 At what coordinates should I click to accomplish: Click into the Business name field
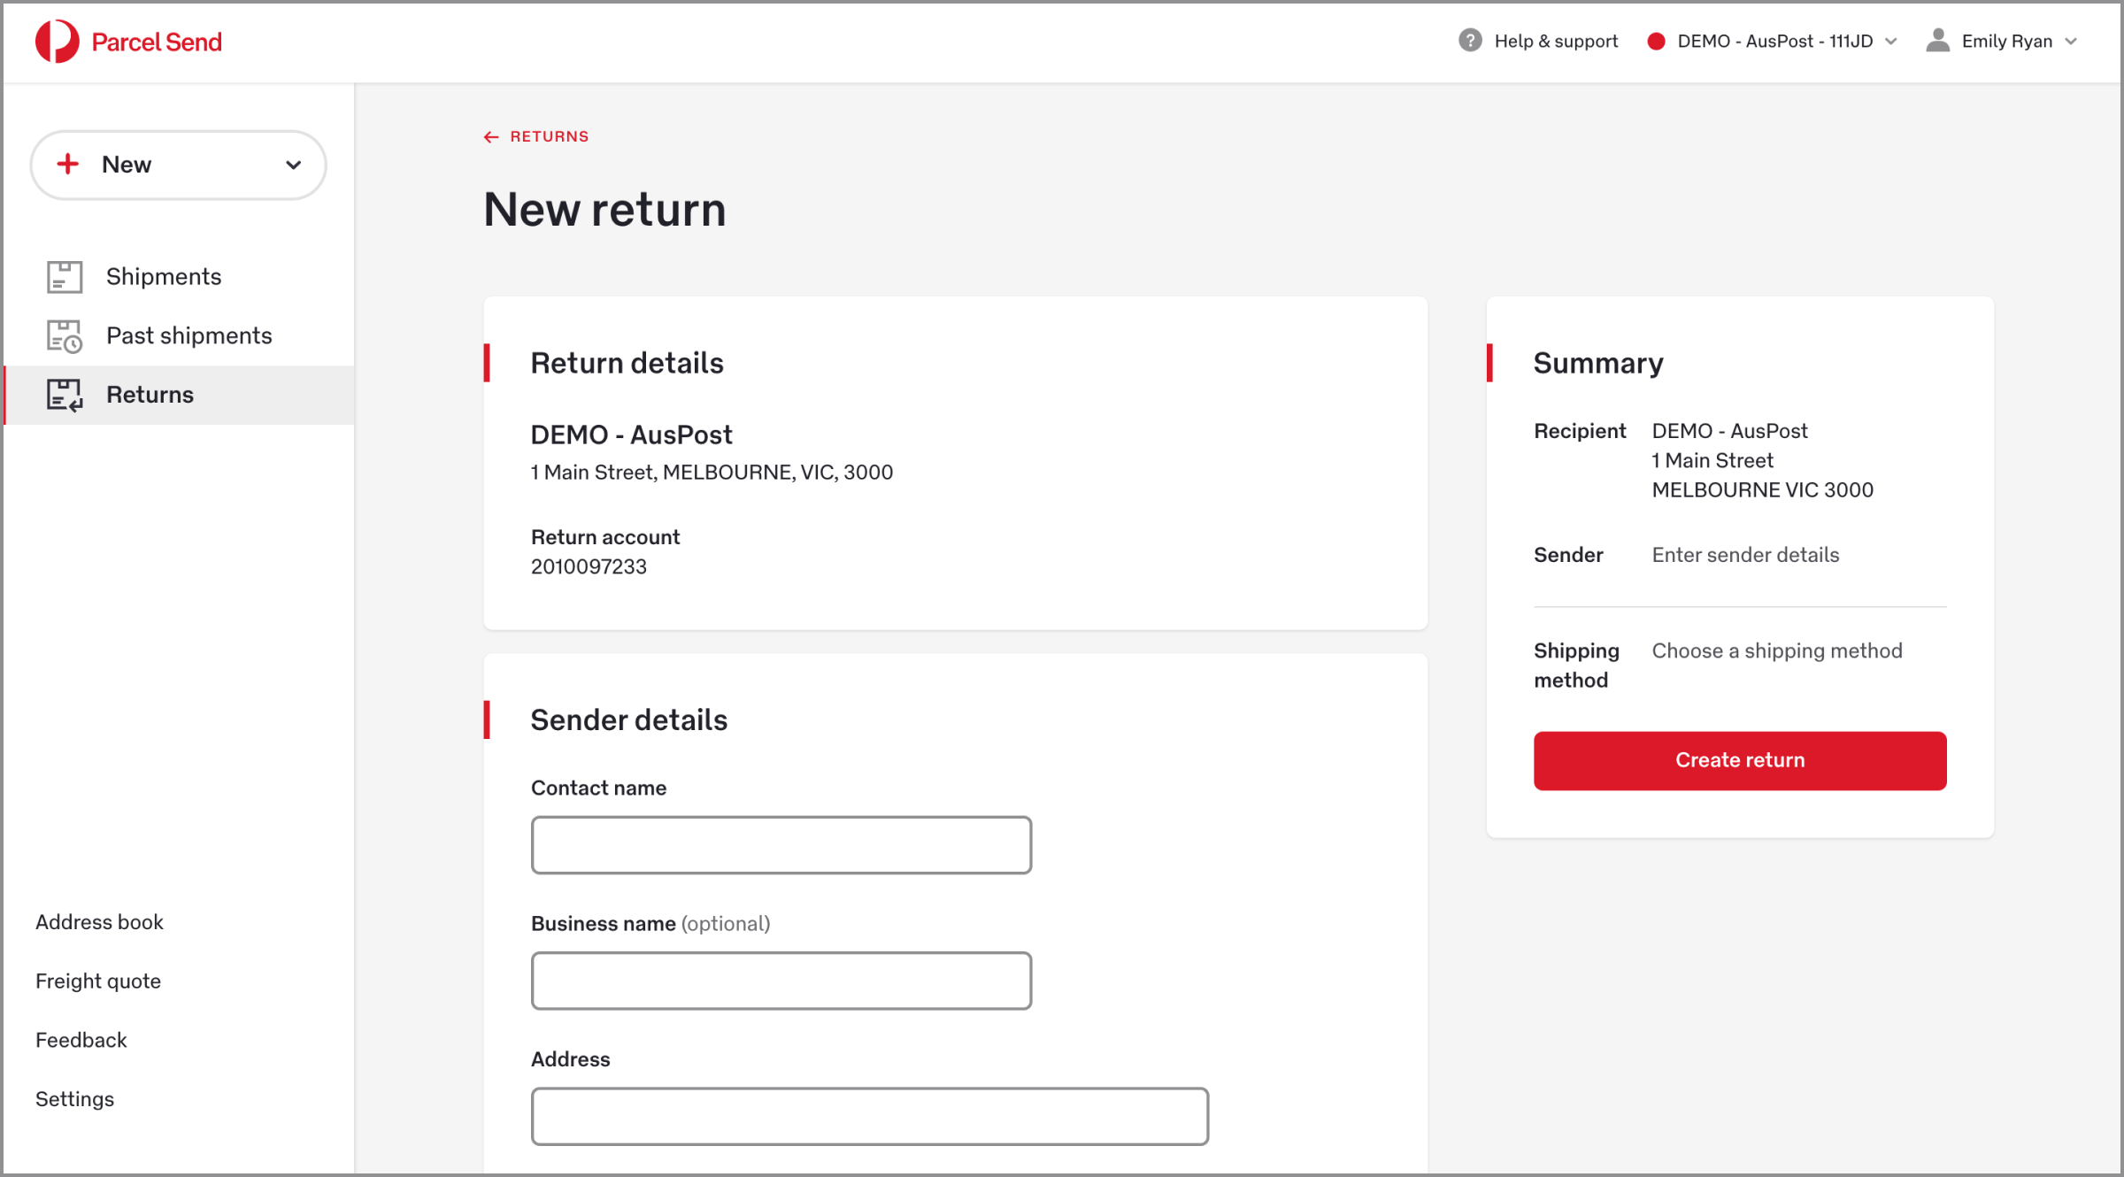pyautogui.click(x=781, y=981)
